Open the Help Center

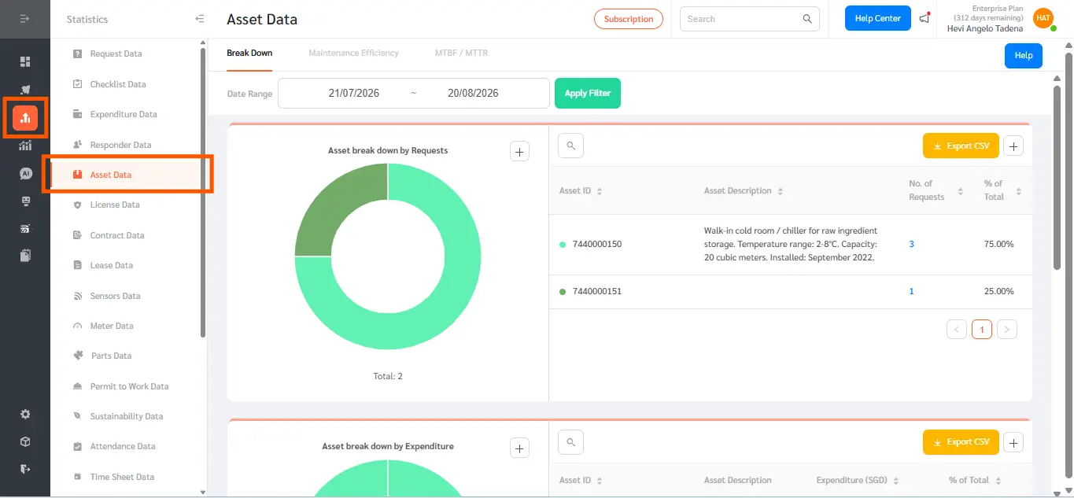(877, 19)
